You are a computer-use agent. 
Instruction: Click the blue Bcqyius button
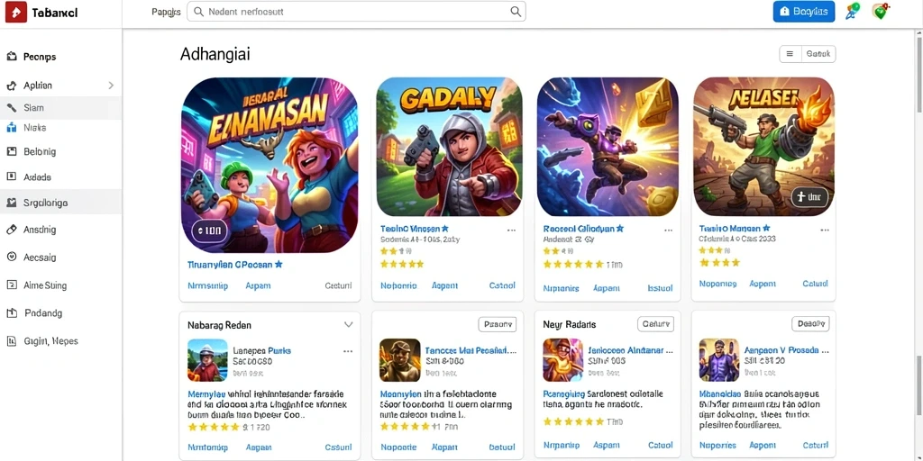point(803,11)
